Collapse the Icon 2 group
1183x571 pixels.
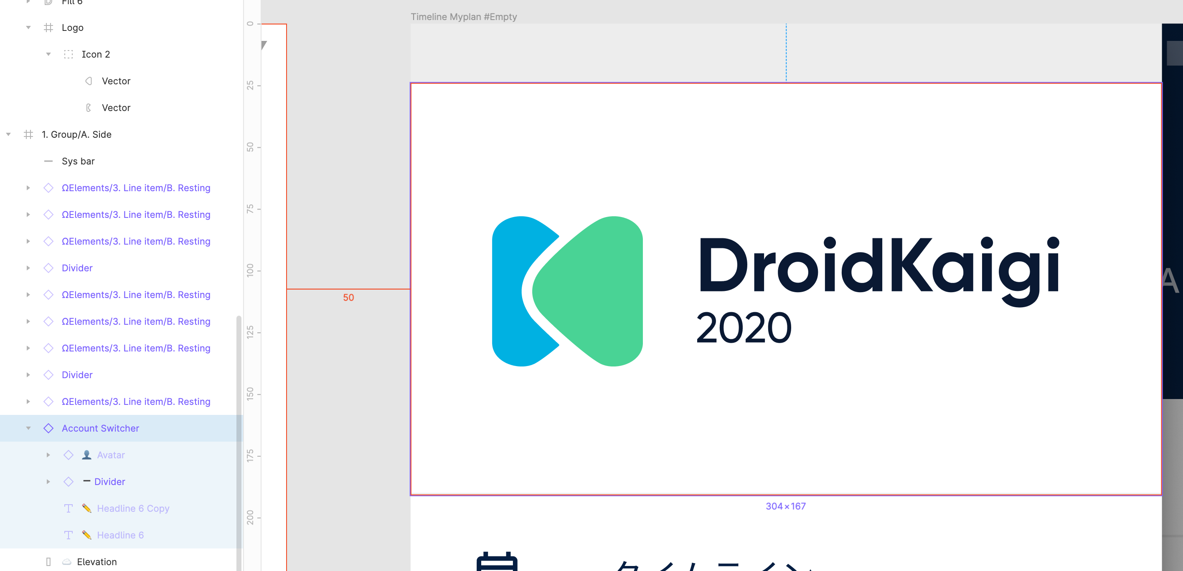tap(48, 54)
